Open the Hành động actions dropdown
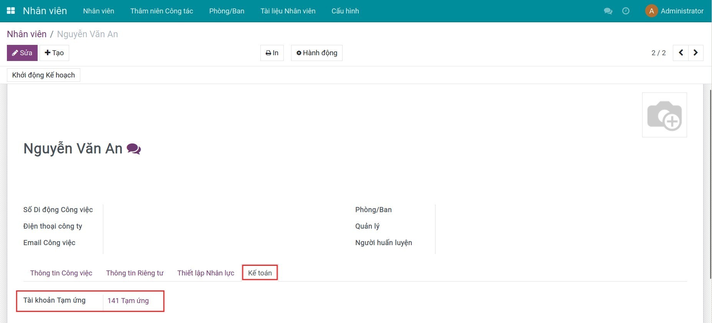The image size is (712, 323). click(x=316, y=53)
